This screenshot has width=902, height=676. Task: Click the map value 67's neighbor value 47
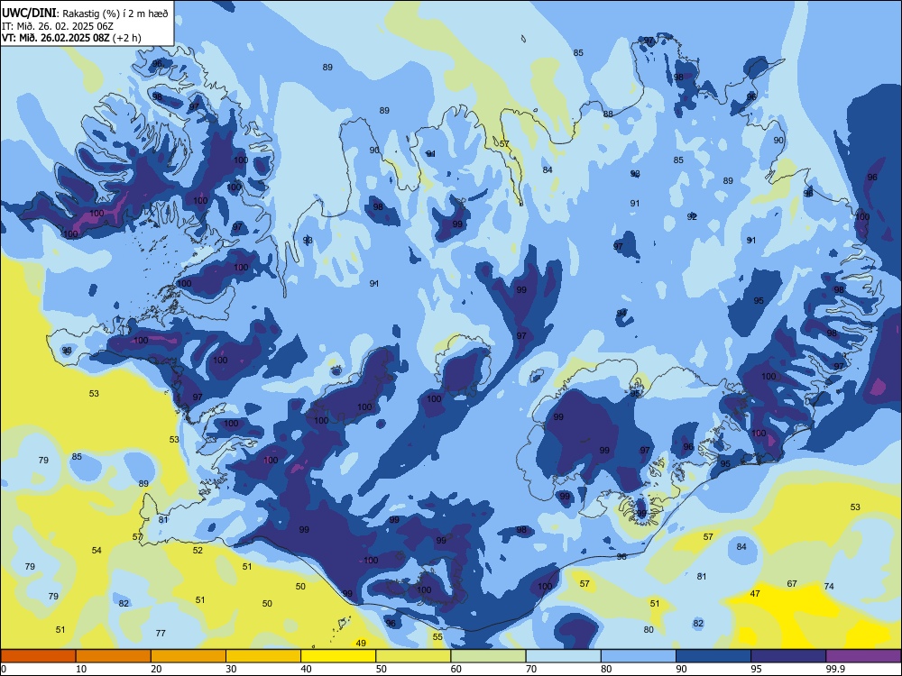[x=755, y=593]
